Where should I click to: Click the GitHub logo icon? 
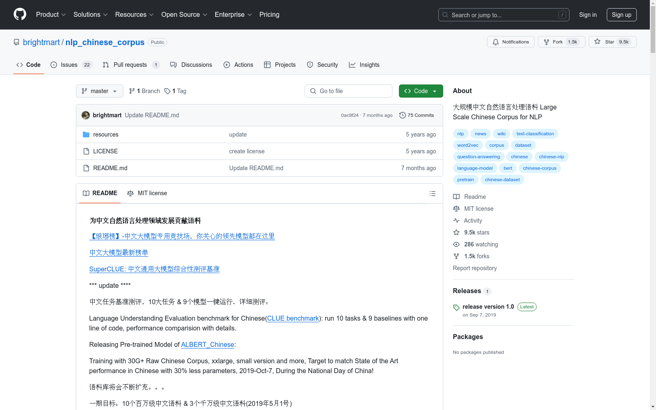20,14
